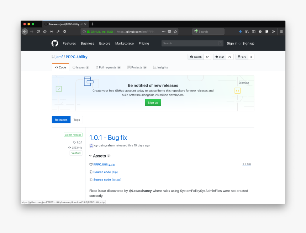The image size is (306, 233).
Task: Open cyrusingraham's profile link
Action: pos(105,145)
